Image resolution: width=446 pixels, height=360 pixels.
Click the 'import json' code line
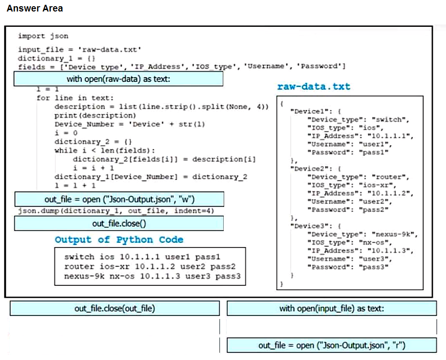click(x=43, y=36)
